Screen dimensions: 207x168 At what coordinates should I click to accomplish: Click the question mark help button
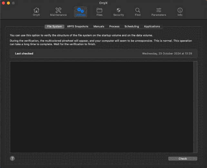(12, 158)
